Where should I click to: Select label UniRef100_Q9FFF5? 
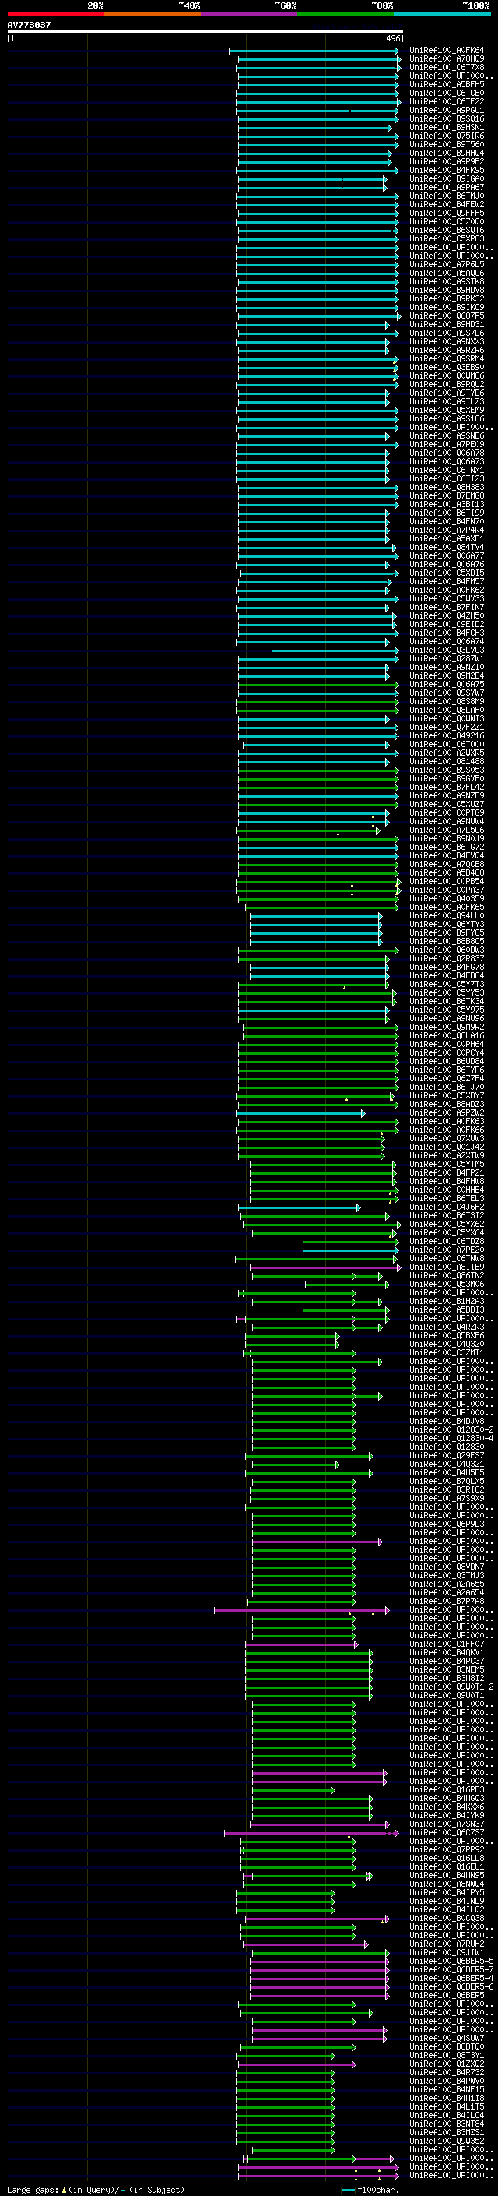tap(447, 213)
